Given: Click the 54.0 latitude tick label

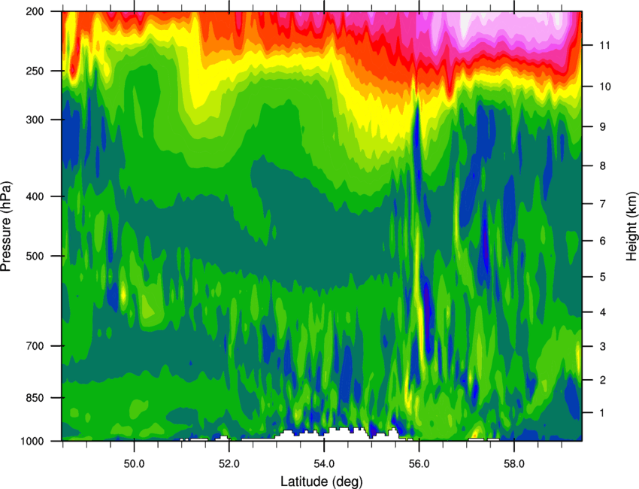Looking at the screenshot, I should point(324,463).
